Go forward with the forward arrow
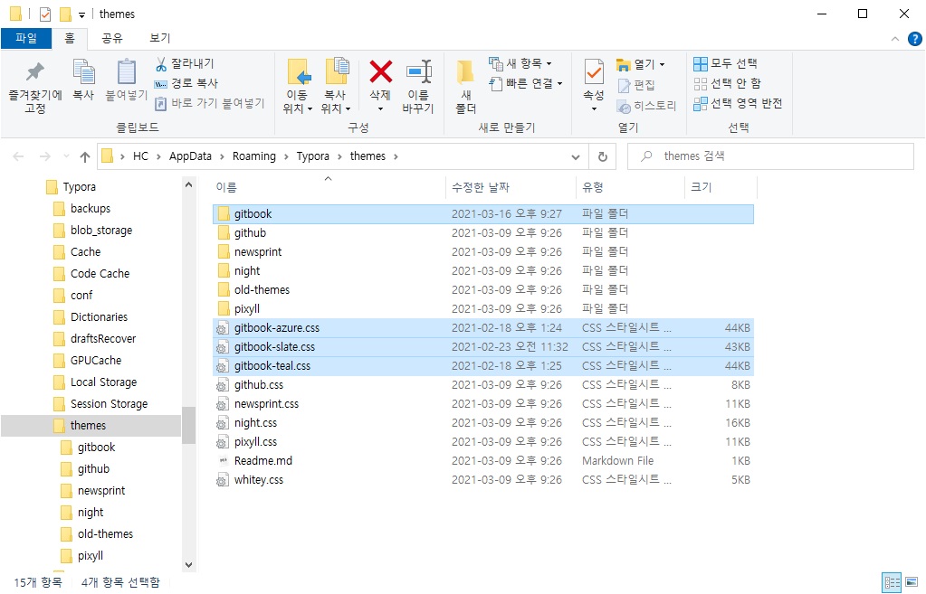This screenshot has width=926, height=594. 45,156
